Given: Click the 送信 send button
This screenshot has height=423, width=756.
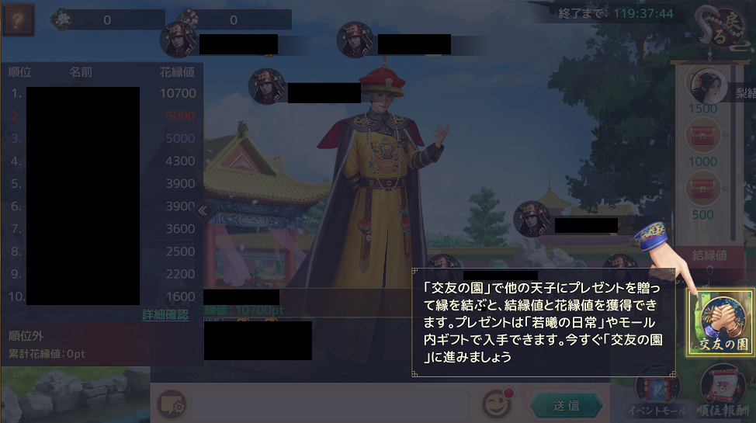Looking at the screenshot, I should coord(567,406).
